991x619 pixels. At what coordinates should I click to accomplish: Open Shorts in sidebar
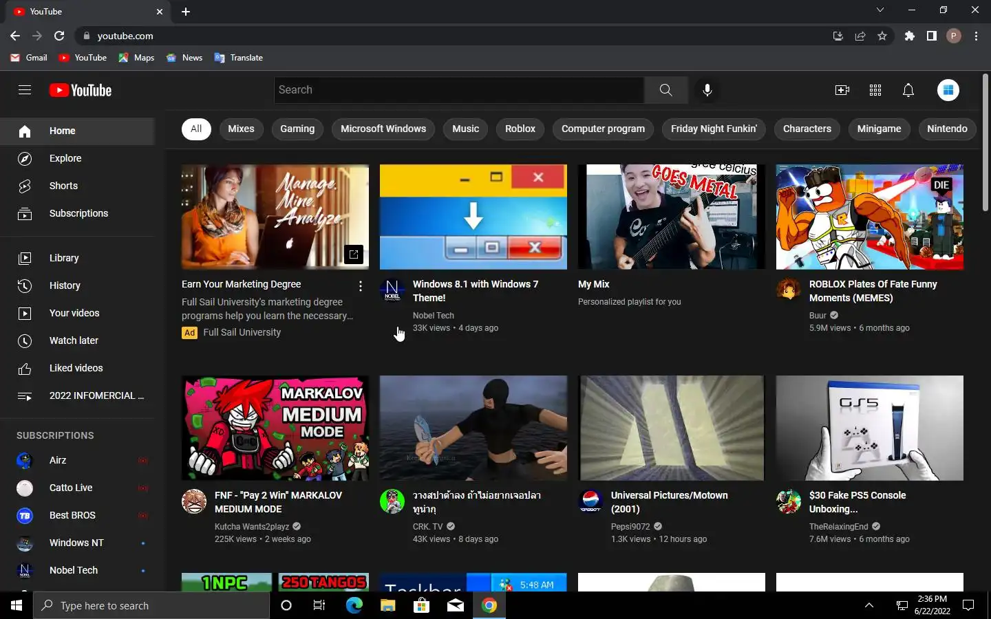click(77, 186)
